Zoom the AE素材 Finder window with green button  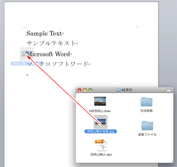(x=90, y=90)
